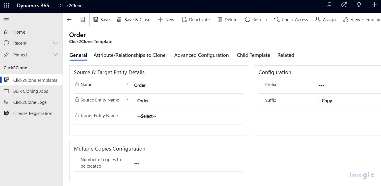Collapse the hamburger navigation menu
The height and width of the screenshot is (186, 381).
6,20
